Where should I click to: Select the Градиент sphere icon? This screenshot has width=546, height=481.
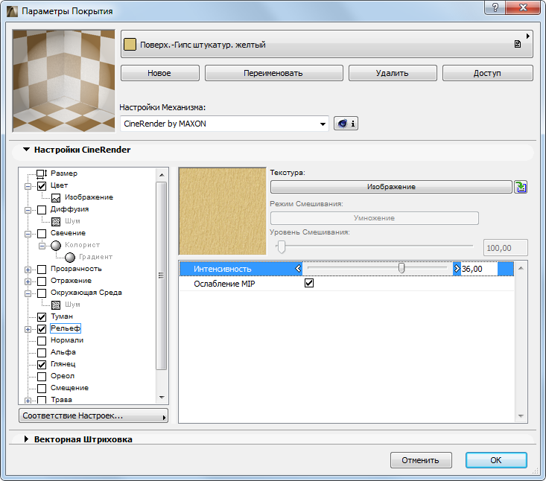pyautogui.click(x=70, y=257)
